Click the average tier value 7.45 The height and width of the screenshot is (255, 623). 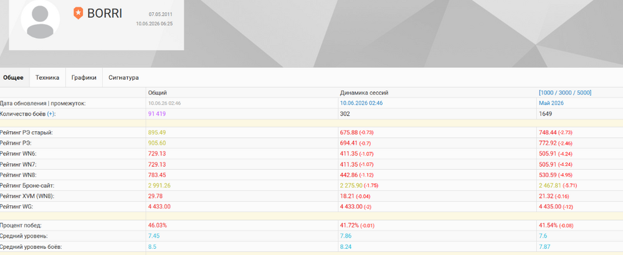point(154,236)
